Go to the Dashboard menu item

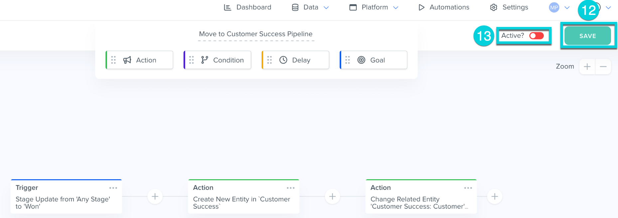[x=248, y=7]
